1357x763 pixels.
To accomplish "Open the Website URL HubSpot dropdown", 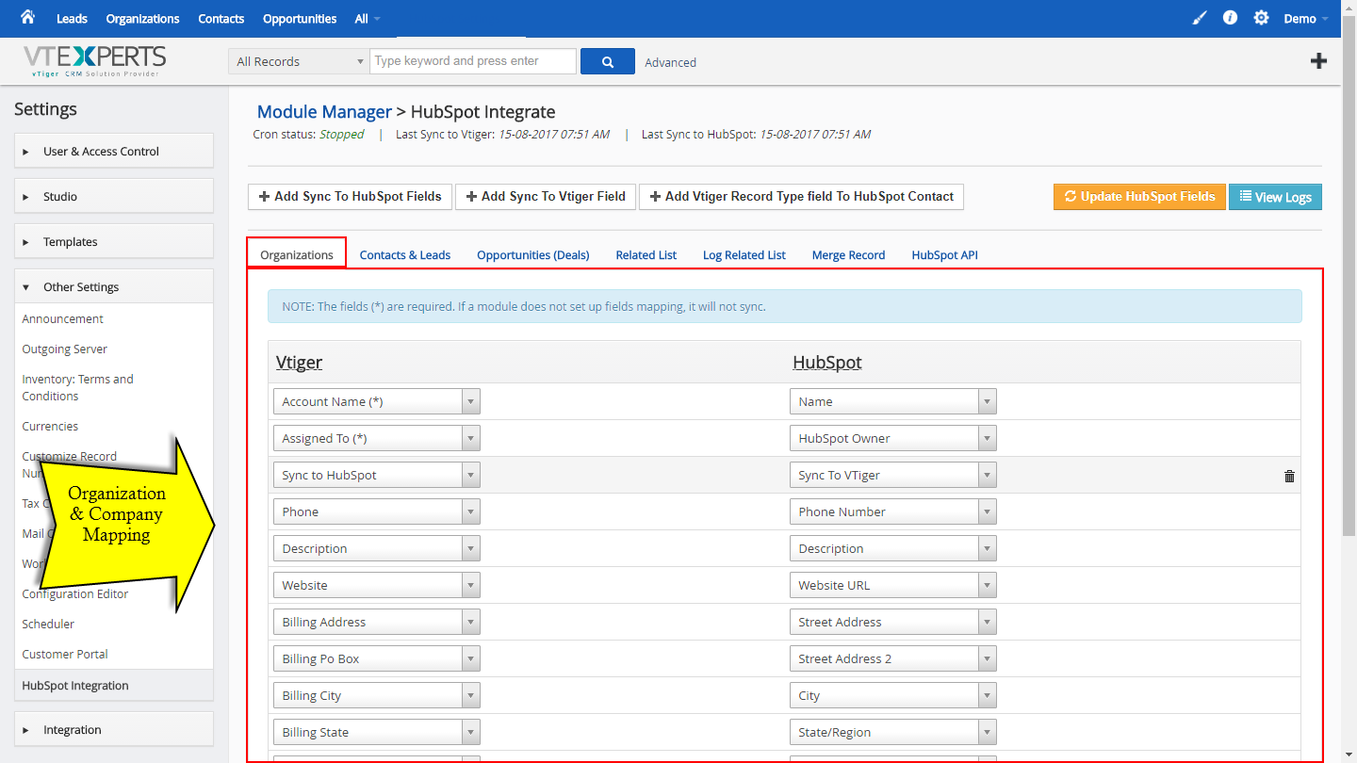I will 893,585.
